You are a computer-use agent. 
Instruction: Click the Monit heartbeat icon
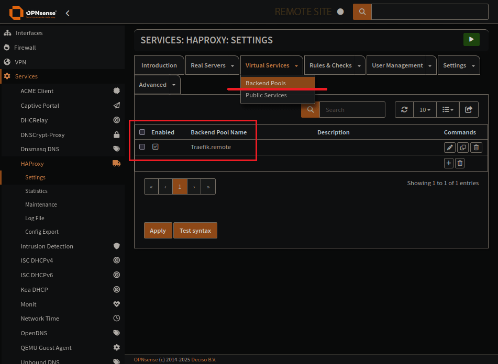coord(117,304)
